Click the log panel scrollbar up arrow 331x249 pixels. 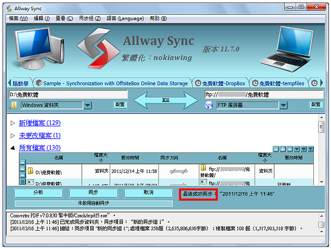point(321,216)
